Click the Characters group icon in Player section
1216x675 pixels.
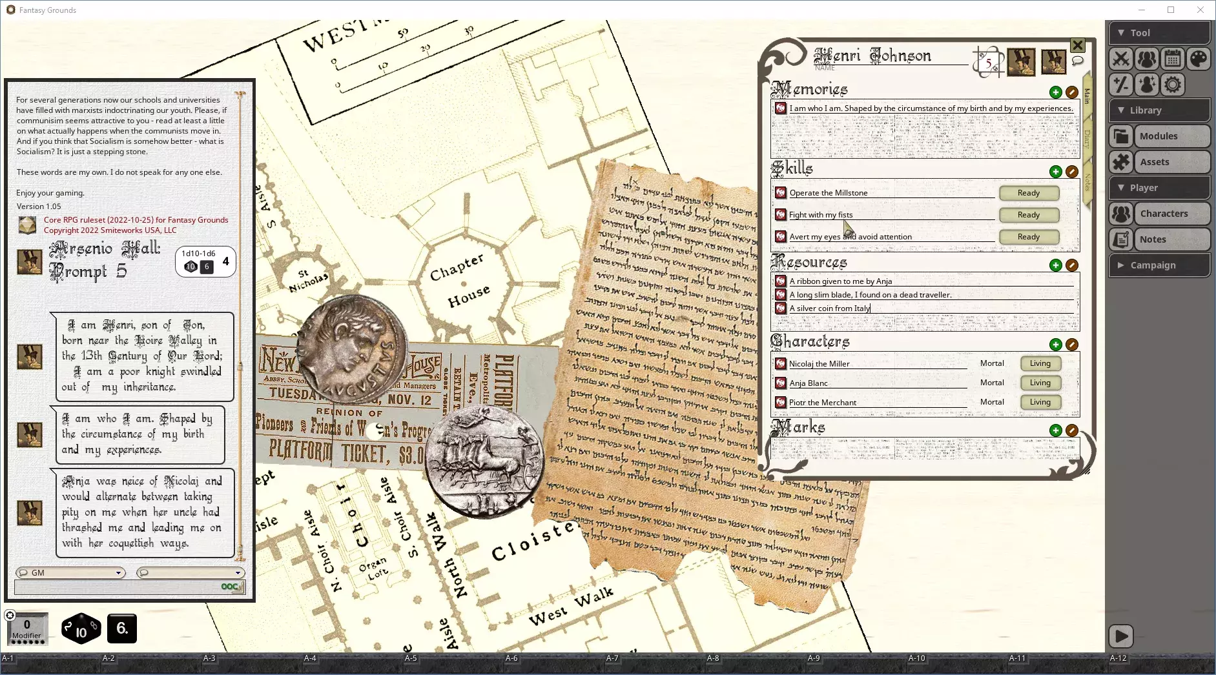(x=1121, y=214)
